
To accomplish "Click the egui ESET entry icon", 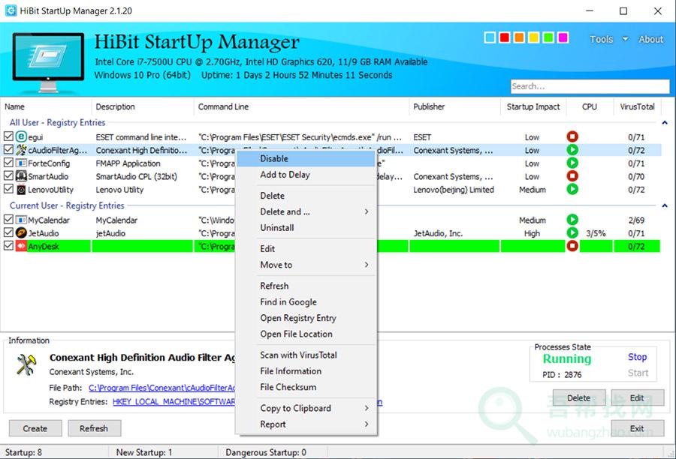I will [x=21, y=137].
